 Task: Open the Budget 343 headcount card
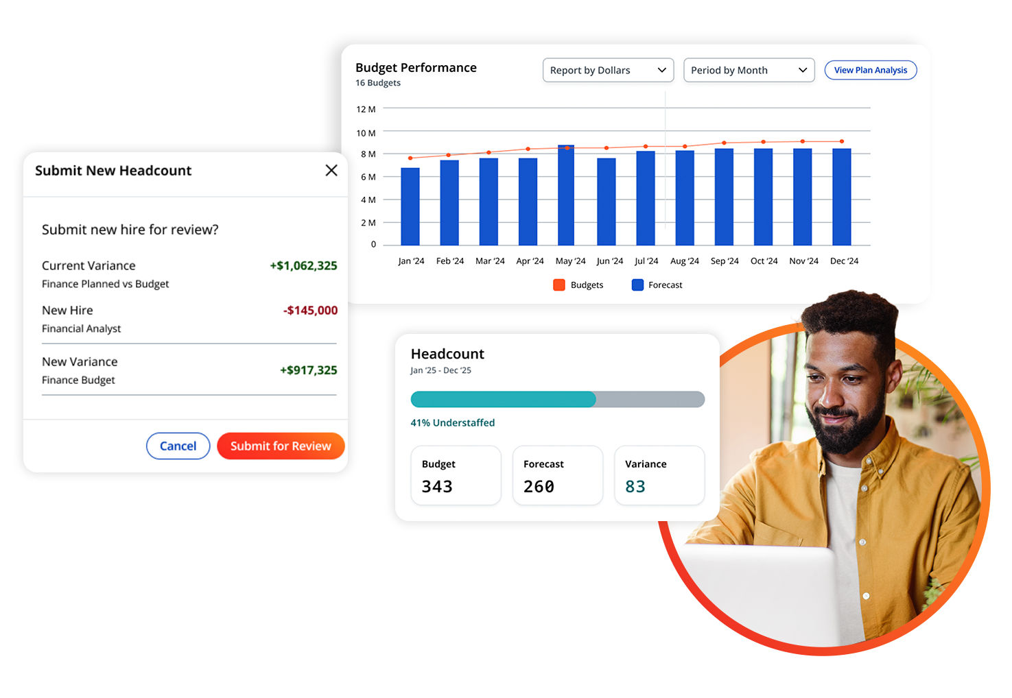point(456,475)
